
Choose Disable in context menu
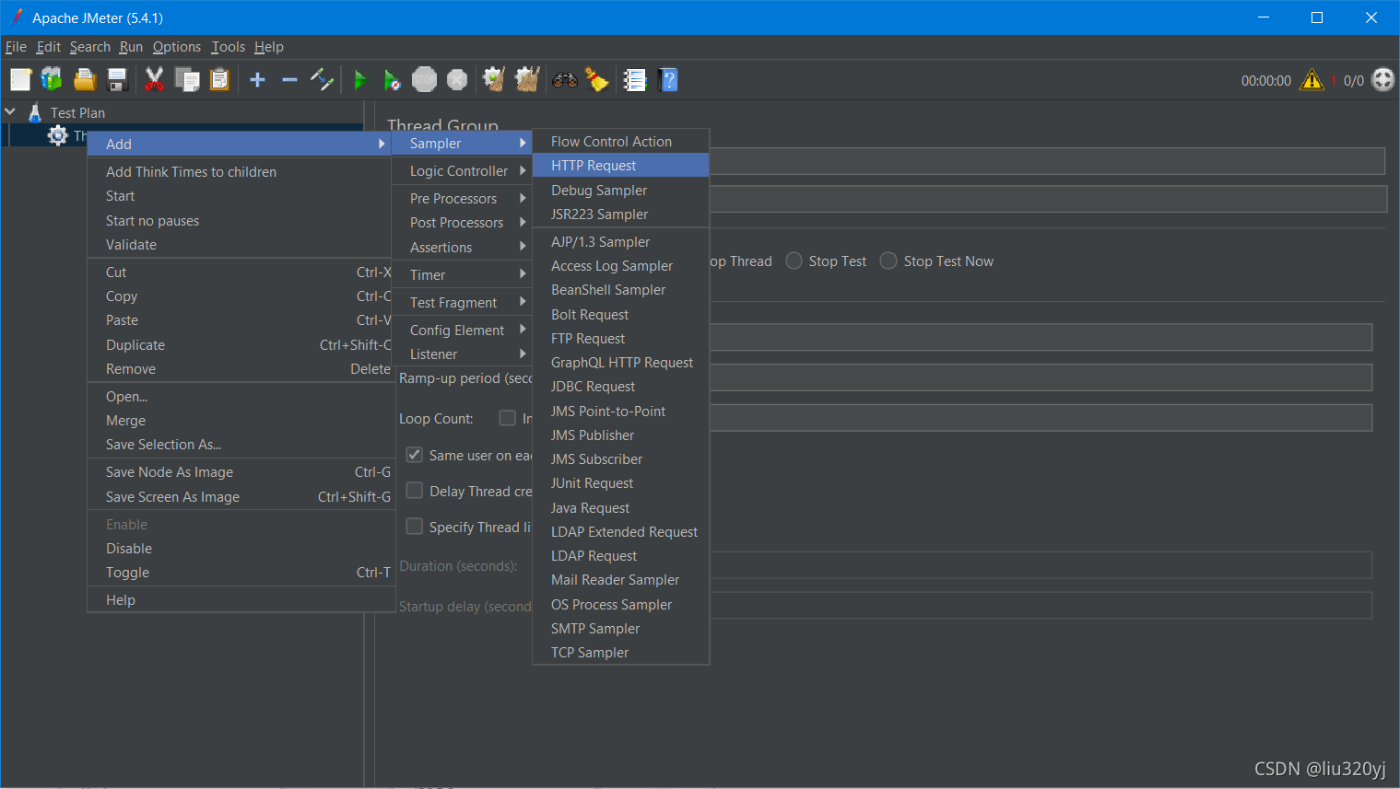point(240,549)
